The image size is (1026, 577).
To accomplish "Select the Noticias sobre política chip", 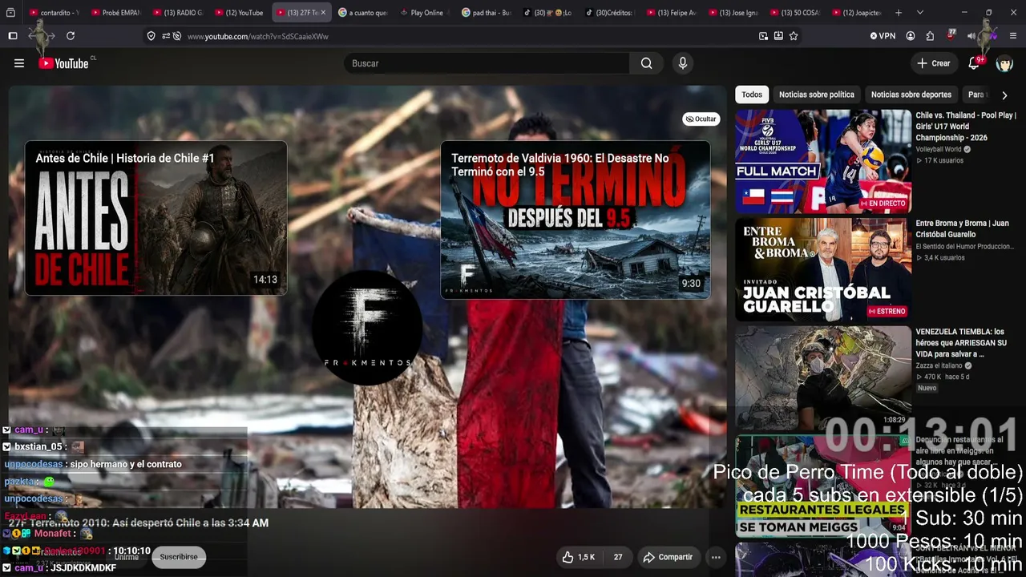I will pos(817,95).
